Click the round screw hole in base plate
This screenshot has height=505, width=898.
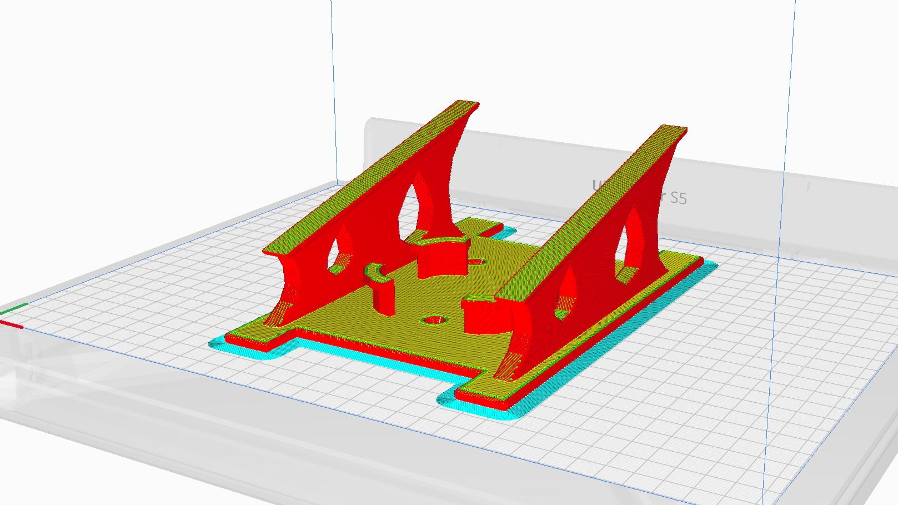point(435,320)
